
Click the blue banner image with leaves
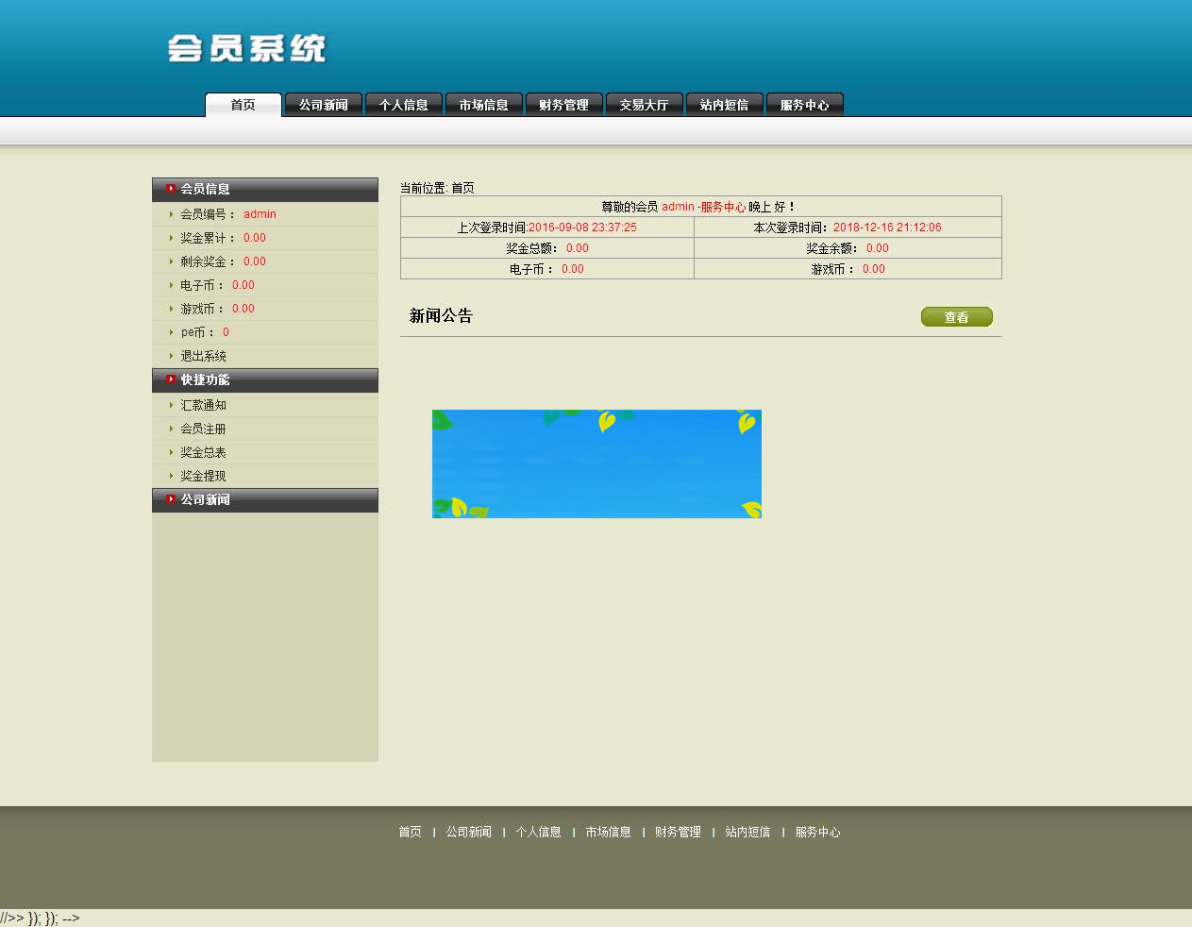(x=596, y=463)
